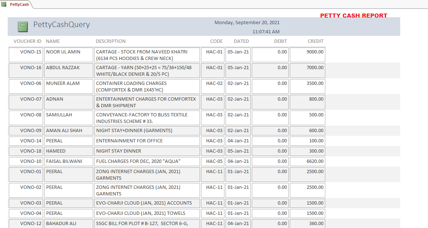The width and height of the screenshot is (428, 228).
Task: Select voucher VONO-10 field
Action: 26,161
